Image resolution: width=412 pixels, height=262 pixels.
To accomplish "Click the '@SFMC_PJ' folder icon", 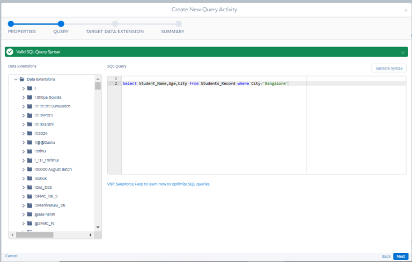I will pos(30,223).
